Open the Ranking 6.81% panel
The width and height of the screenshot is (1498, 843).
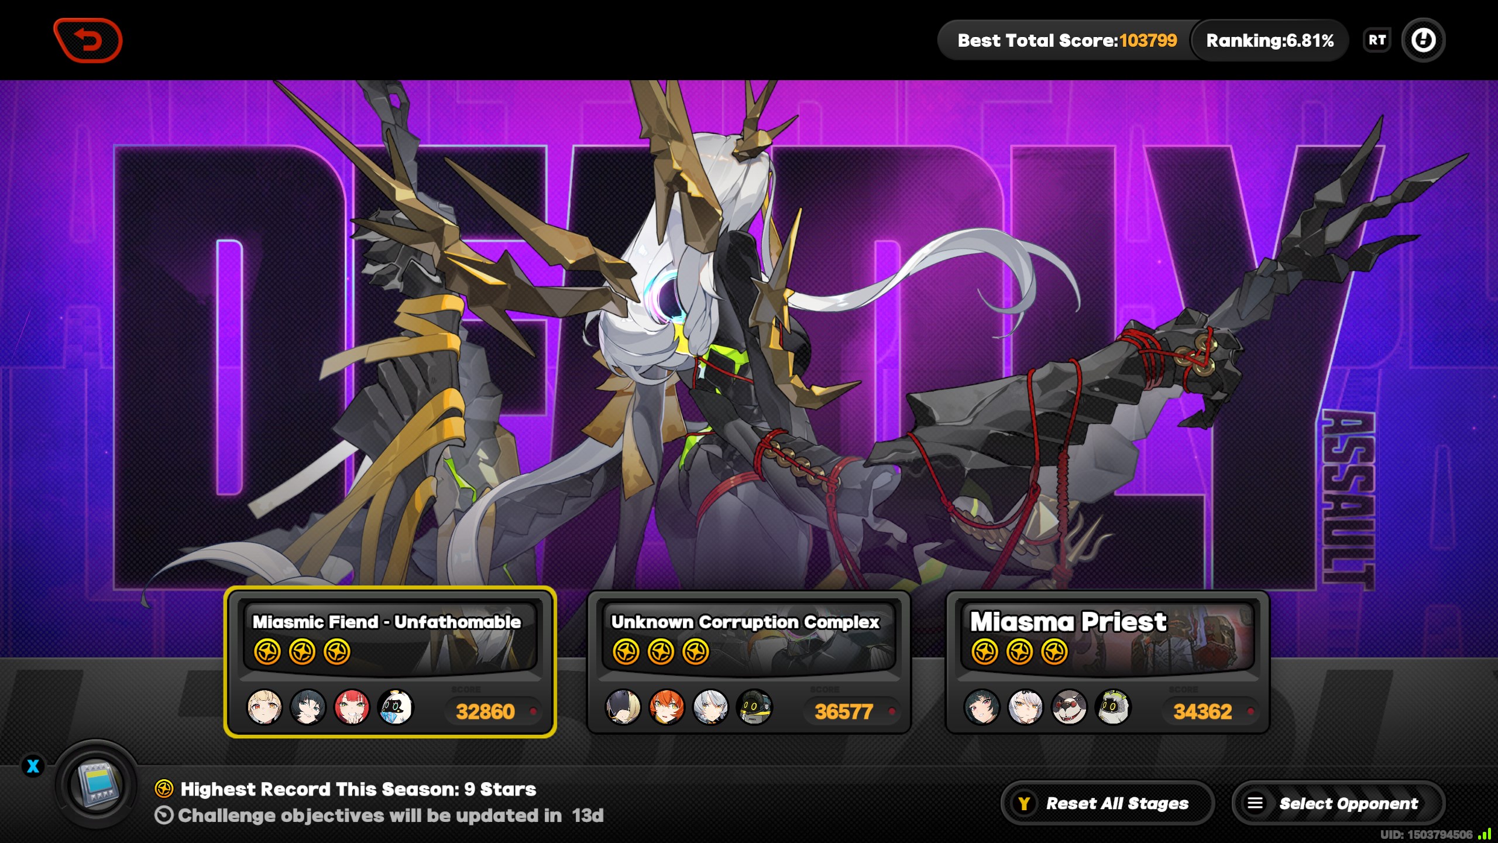[x=1270, y=40]
